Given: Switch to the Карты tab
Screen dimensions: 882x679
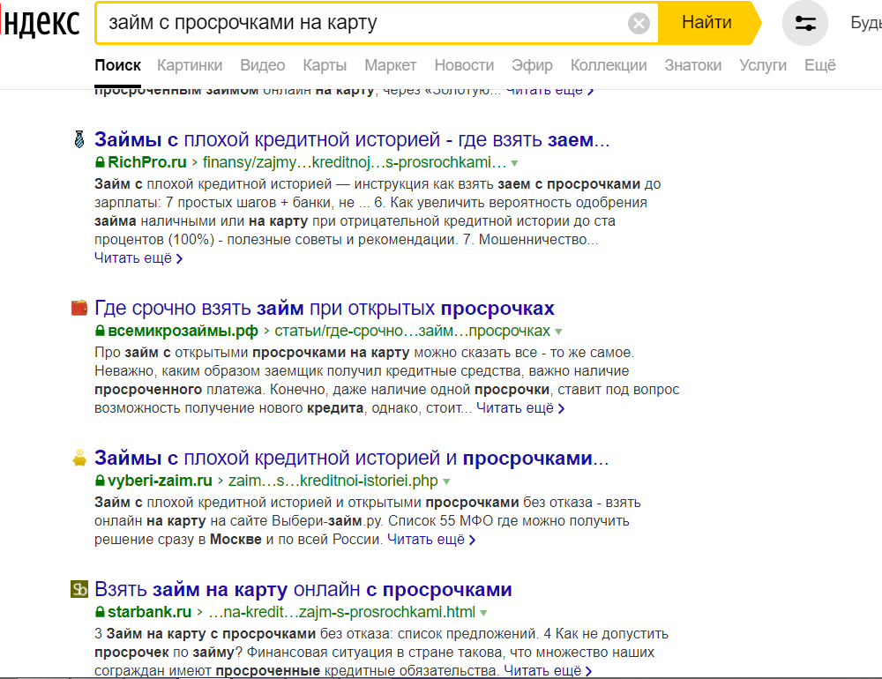Looking at the screenshot, I should [325, 65].
